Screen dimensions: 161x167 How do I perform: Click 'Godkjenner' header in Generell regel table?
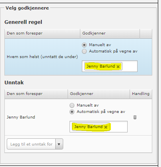pos(94,33)
